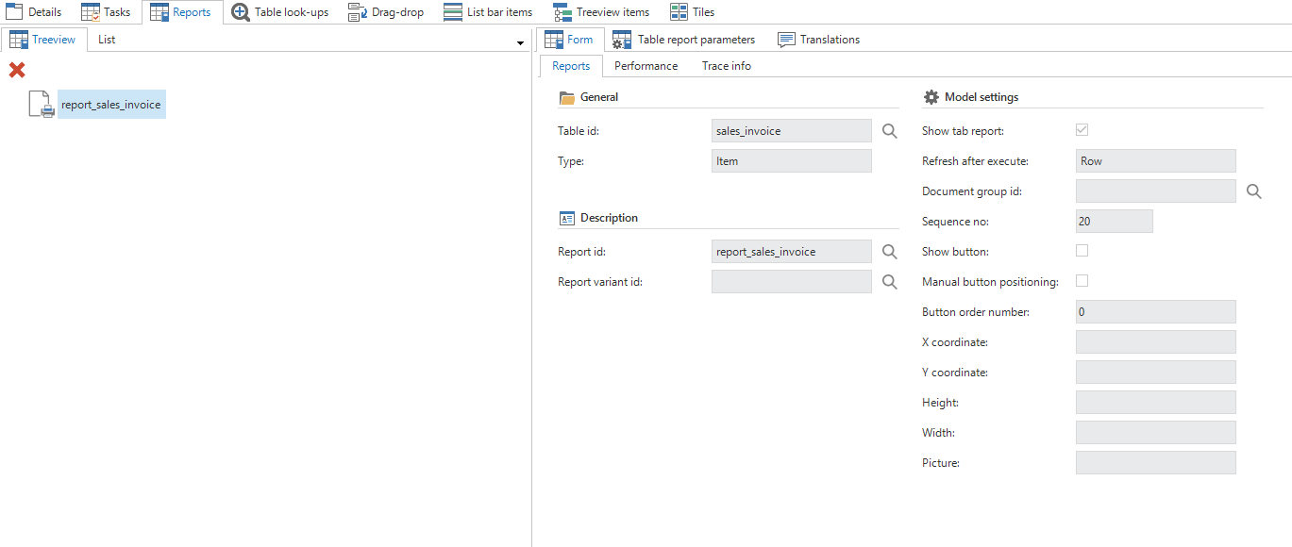Click the Model settings gear icon

[931, 97]
